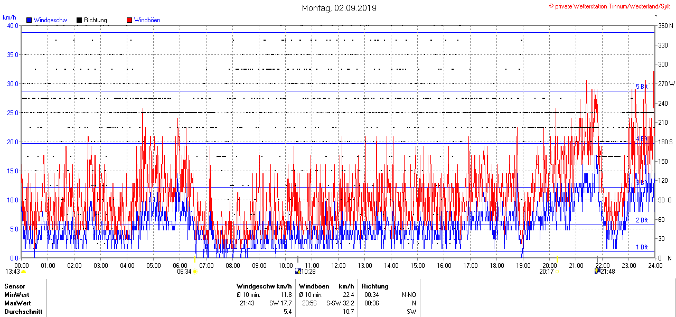Click the sunset square icon beside 20:17
Screen dimensions: 676x317
click(557, 272)
